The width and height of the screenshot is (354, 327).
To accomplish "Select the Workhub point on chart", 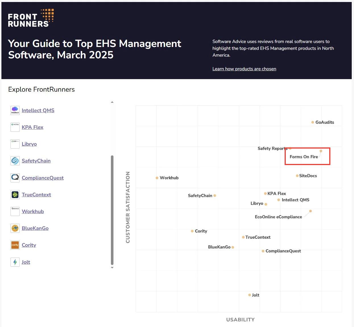I will click(157, 178).
